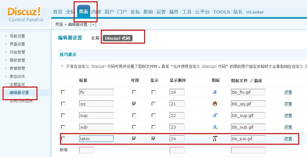
Task: Open the 群组 top menu
Action: pyautogui.click(x=148, y=12)
